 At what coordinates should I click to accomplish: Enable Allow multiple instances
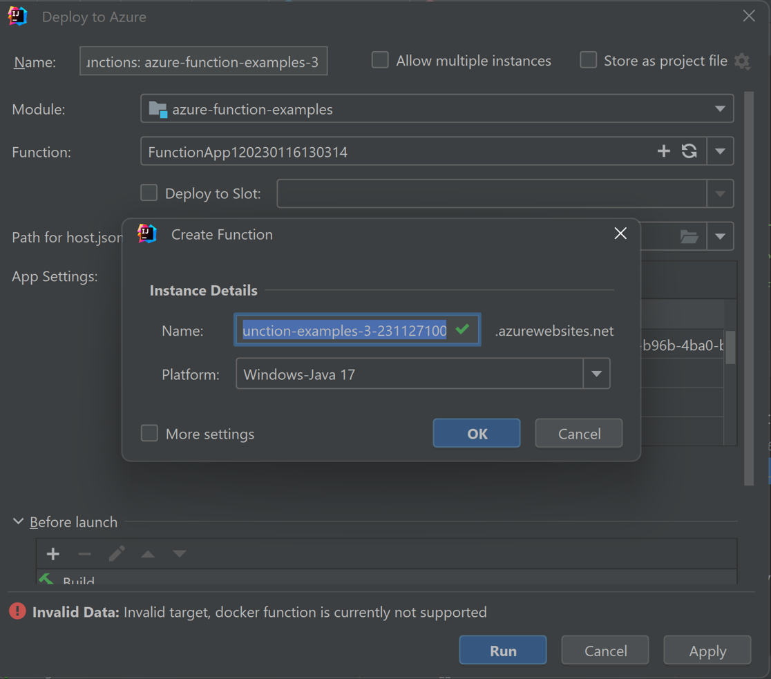380,60
